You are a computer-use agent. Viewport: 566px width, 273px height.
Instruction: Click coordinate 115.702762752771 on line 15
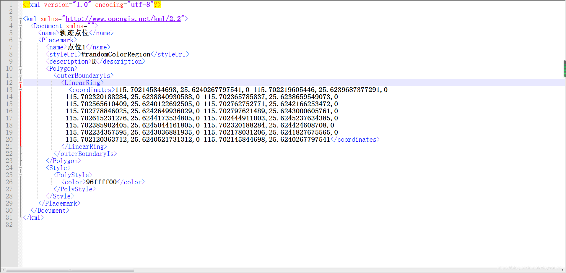[234, 104]
